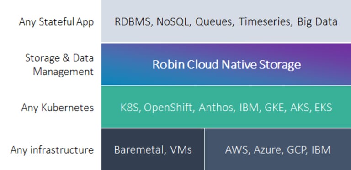The image size is (351, 170).
Task: Select the 'Robin Cloud Native Storage' banner text
Action: pos(227,64)
